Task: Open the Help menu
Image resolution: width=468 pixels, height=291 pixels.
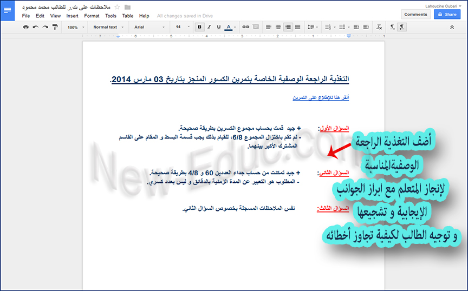Action: (144, 16)
